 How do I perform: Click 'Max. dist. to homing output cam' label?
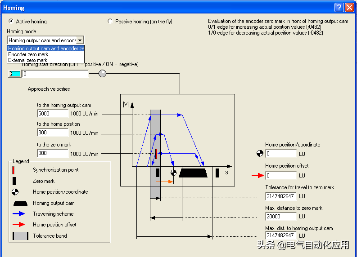click(x=299, y=228)
